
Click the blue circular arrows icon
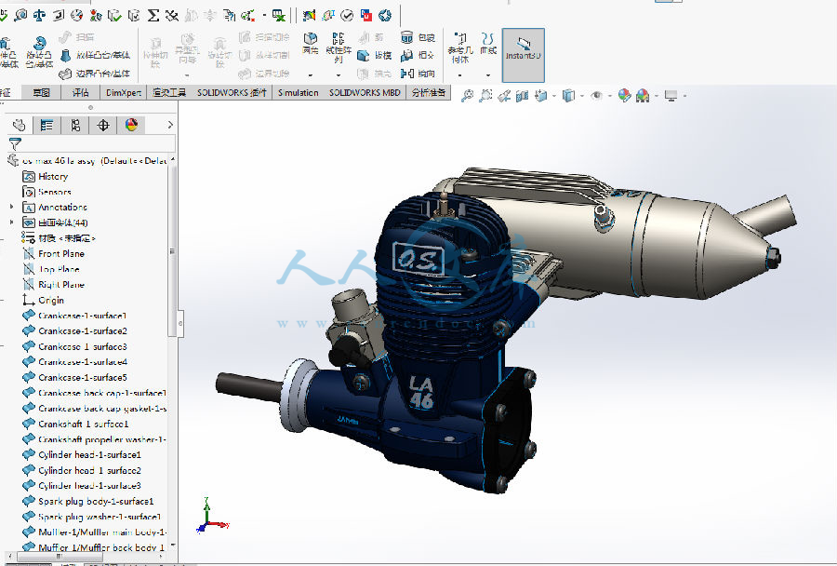[x=385, y=16]
